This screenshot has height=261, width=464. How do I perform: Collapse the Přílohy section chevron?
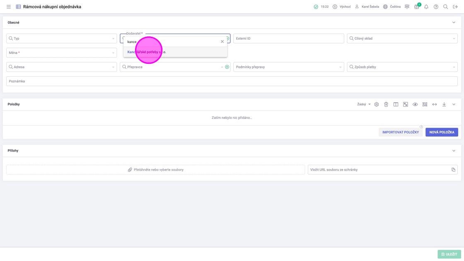[454, 151]
